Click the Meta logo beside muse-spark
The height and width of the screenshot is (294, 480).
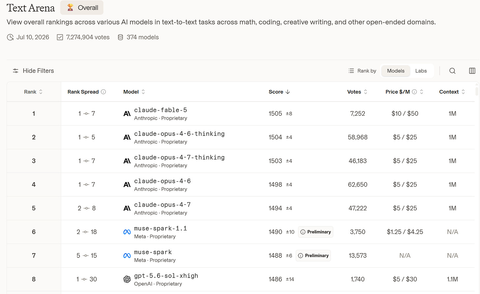[x=127, y=256]
